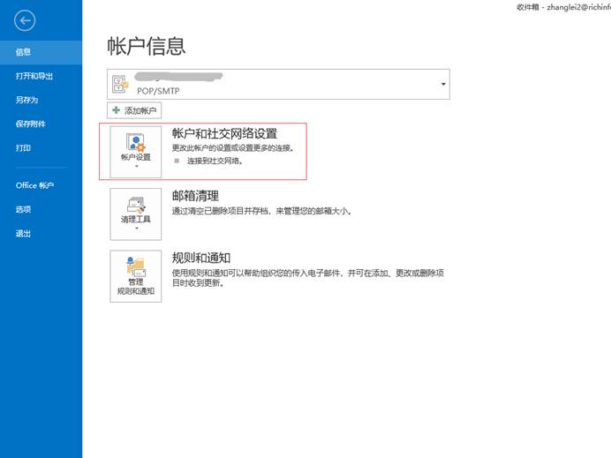Click the back arrow to exit backstage
Viewport: 611px width, 458px height.
24,20
